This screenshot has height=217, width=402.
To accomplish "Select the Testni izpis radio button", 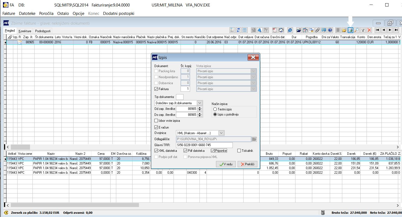I will [x=215, y=109].
